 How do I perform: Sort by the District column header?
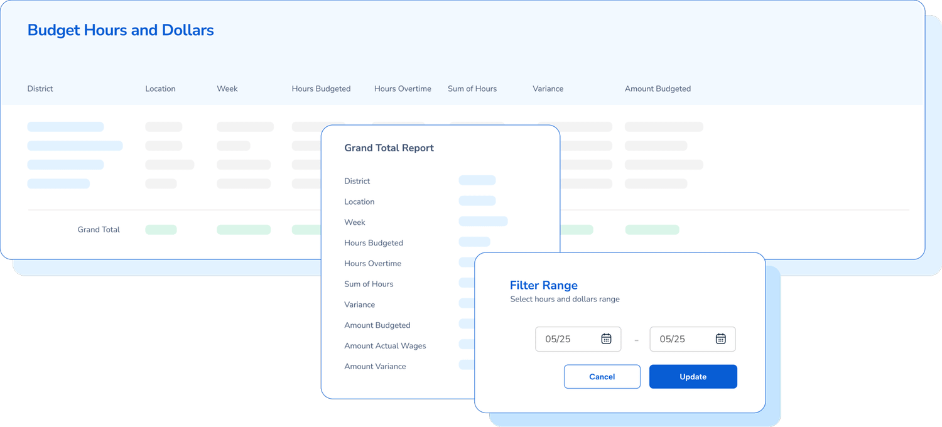point(40,89)
